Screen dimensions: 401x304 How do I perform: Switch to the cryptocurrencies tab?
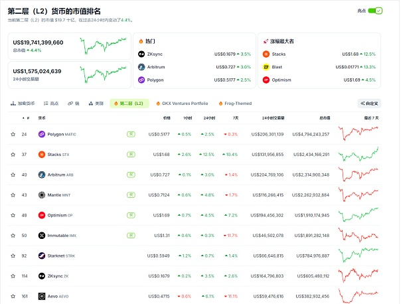[23, 104]
